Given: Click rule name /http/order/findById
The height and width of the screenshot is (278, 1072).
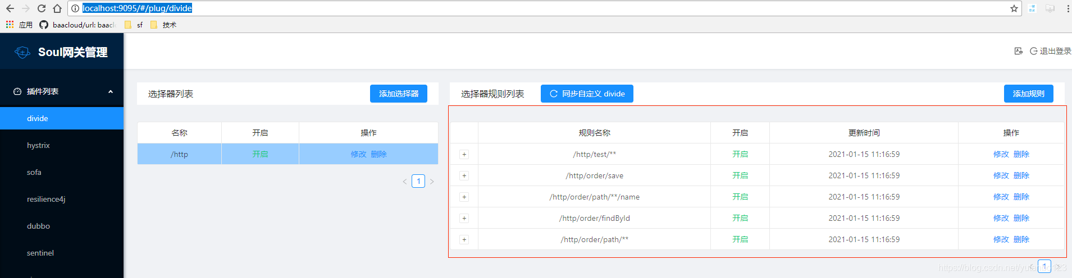Looking at the screenshot, I should (595, 218).
